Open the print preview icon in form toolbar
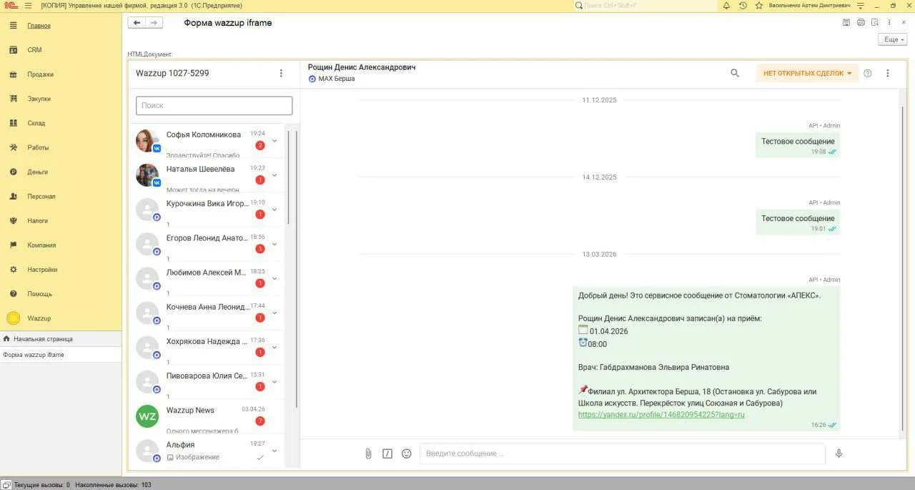 (x=876, y=23)
